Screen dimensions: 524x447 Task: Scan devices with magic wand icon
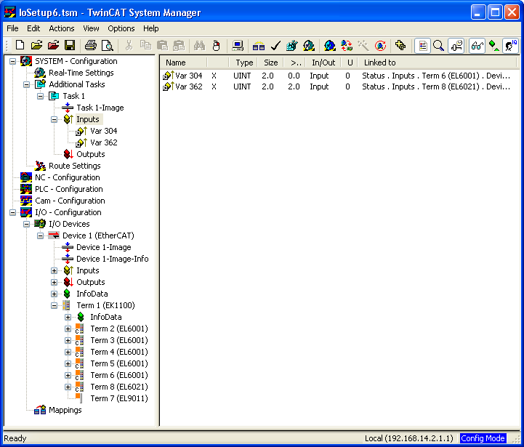[x=363, y=45]
